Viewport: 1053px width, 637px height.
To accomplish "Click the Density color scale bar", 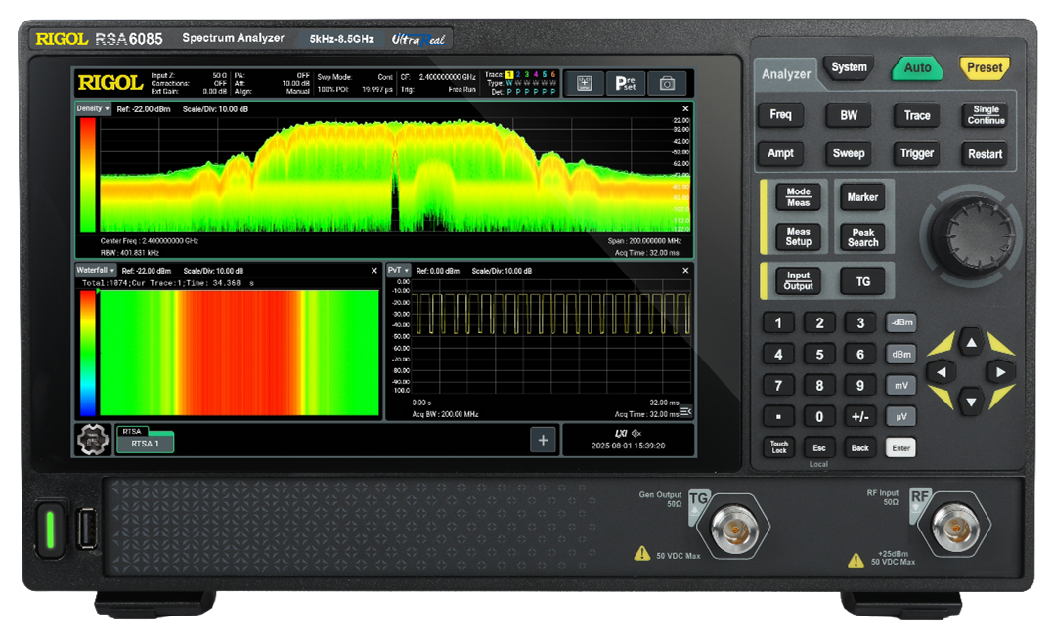I will click(88, 175).
